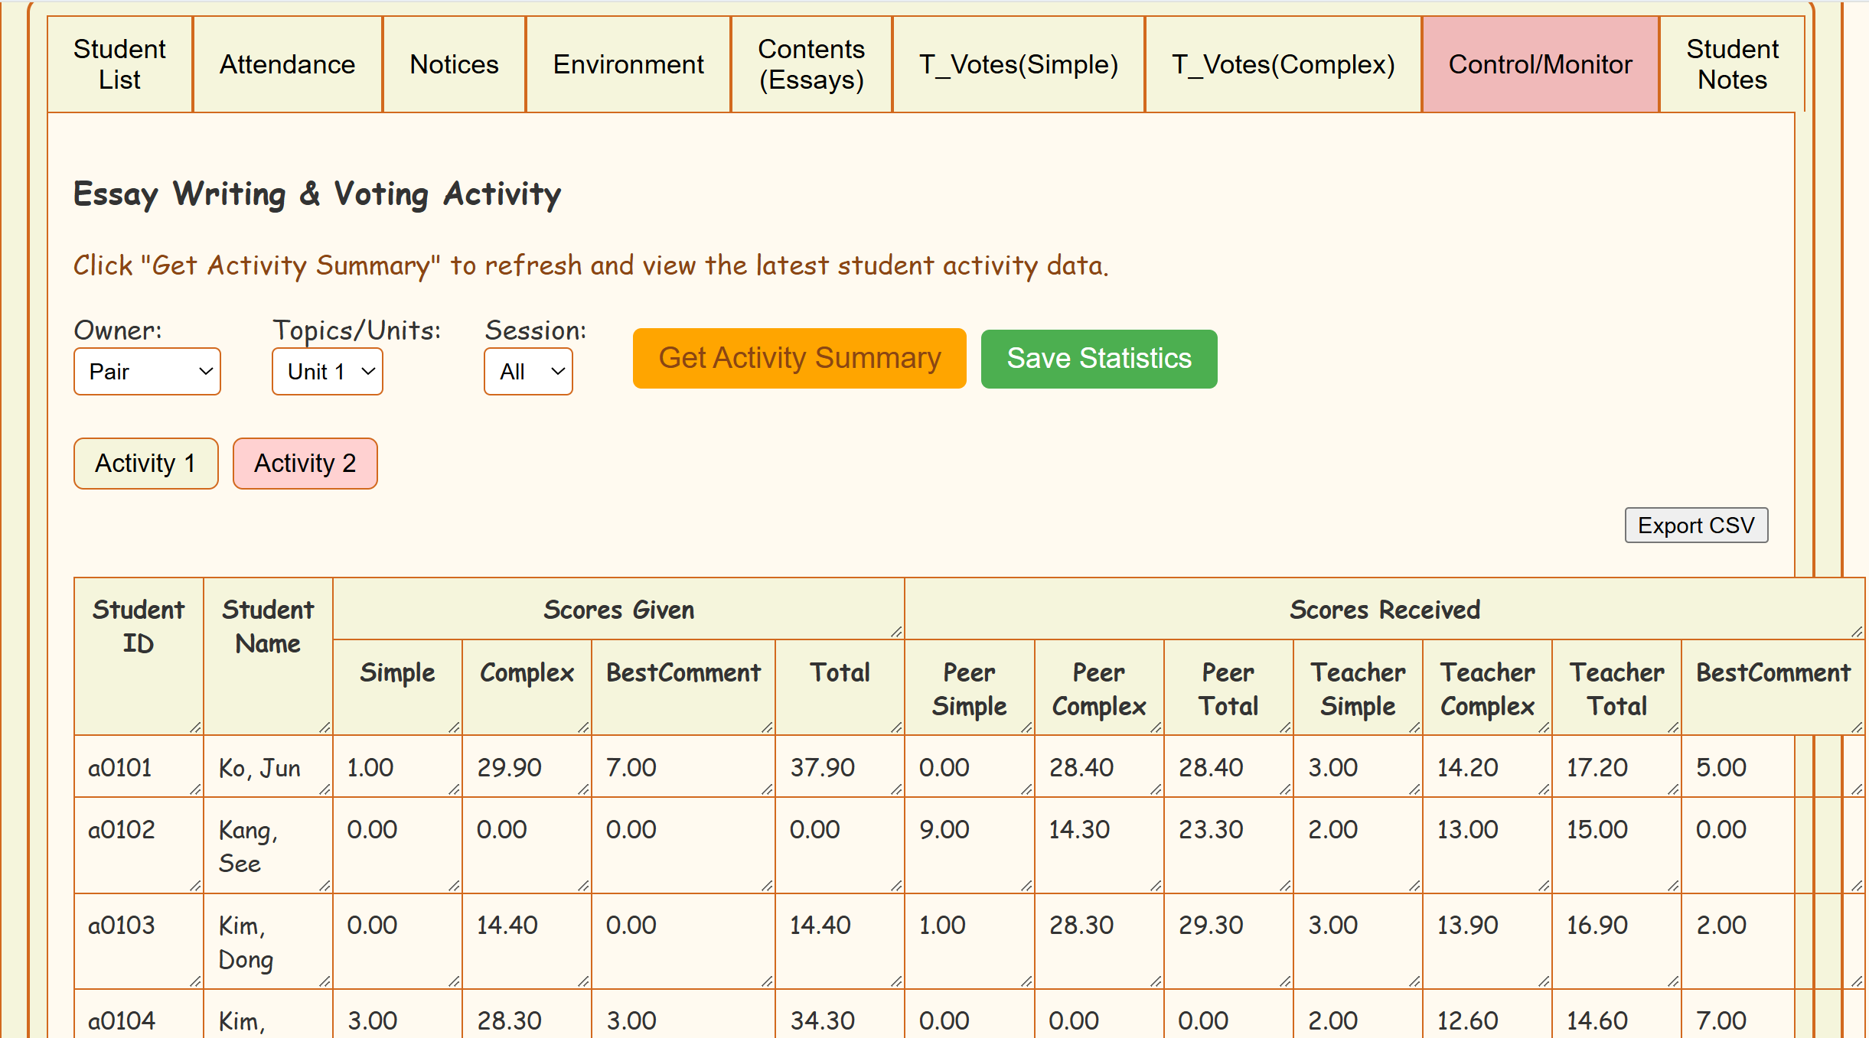Viewport: 1869px width, 1038px height.
Task: Switch to the Notices tab
Action: [x=454, y=64]
